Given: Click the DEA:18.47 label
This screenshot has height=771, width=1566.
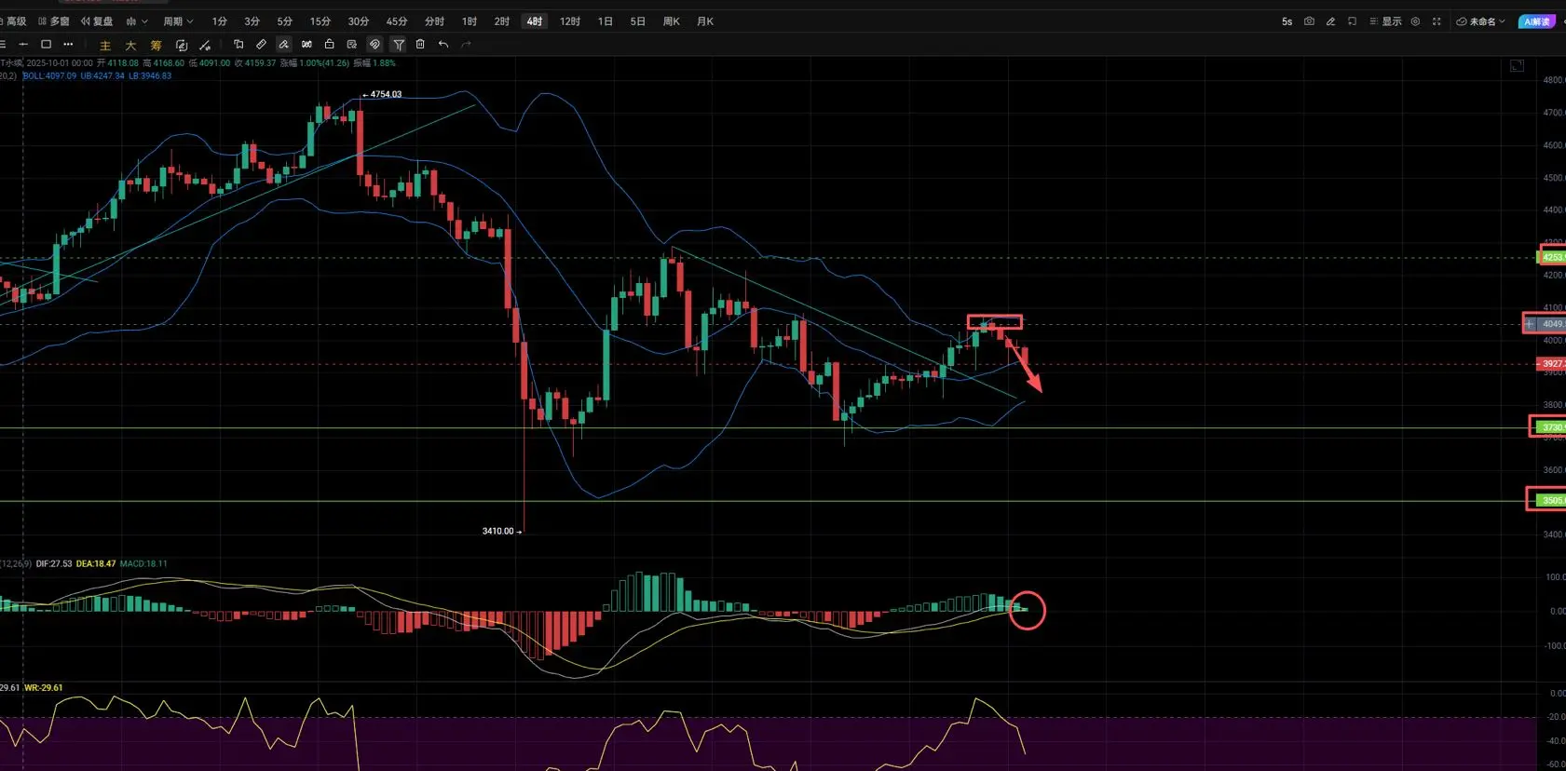Looking at the screenshot, I should (96, 563).
